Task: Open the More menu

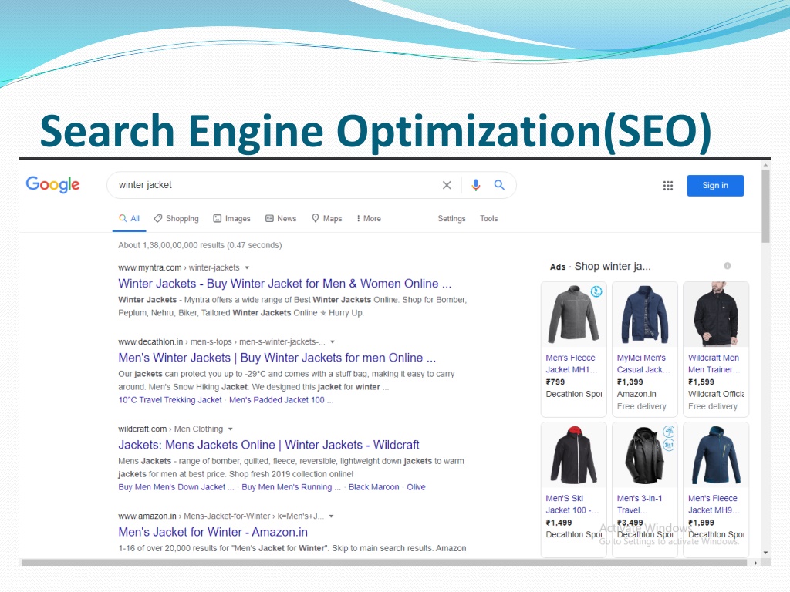Action: click(369, 218)
